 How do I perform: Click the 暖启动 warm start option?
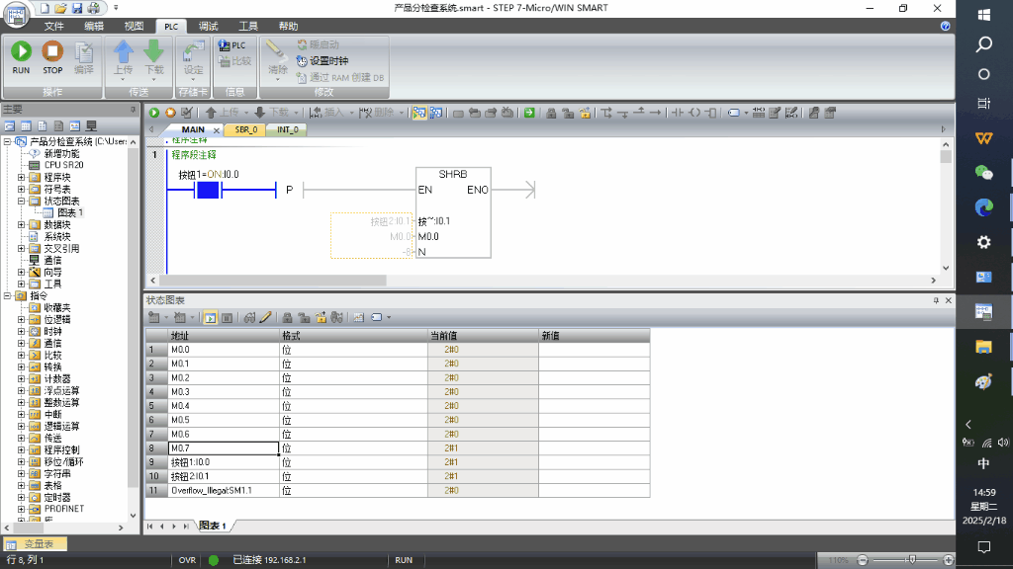coord(318,44)
